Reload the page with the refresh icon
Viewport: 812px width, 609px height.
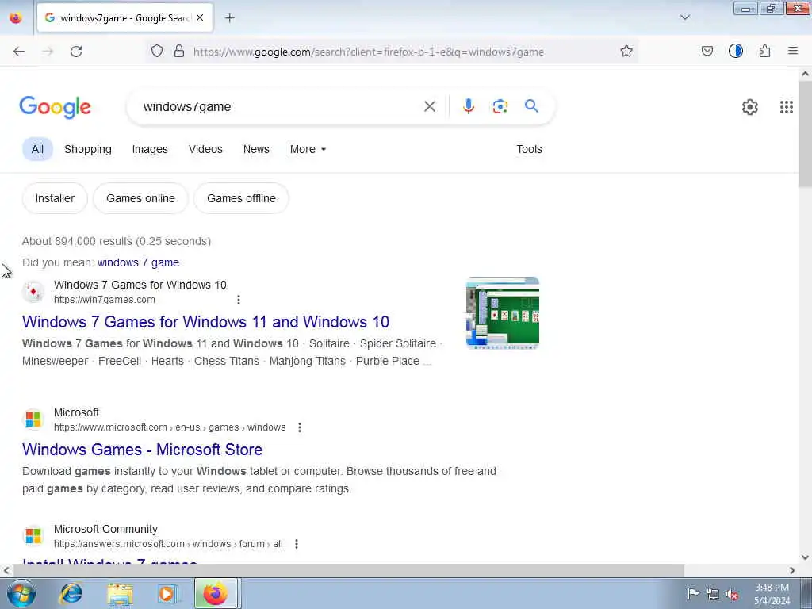pos(76,52)
